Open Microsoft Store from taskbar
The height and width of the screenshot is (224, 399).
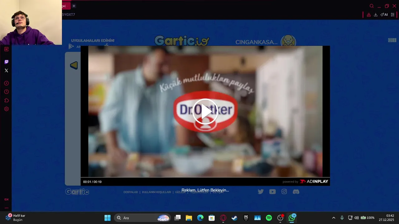tap(212, 218)
